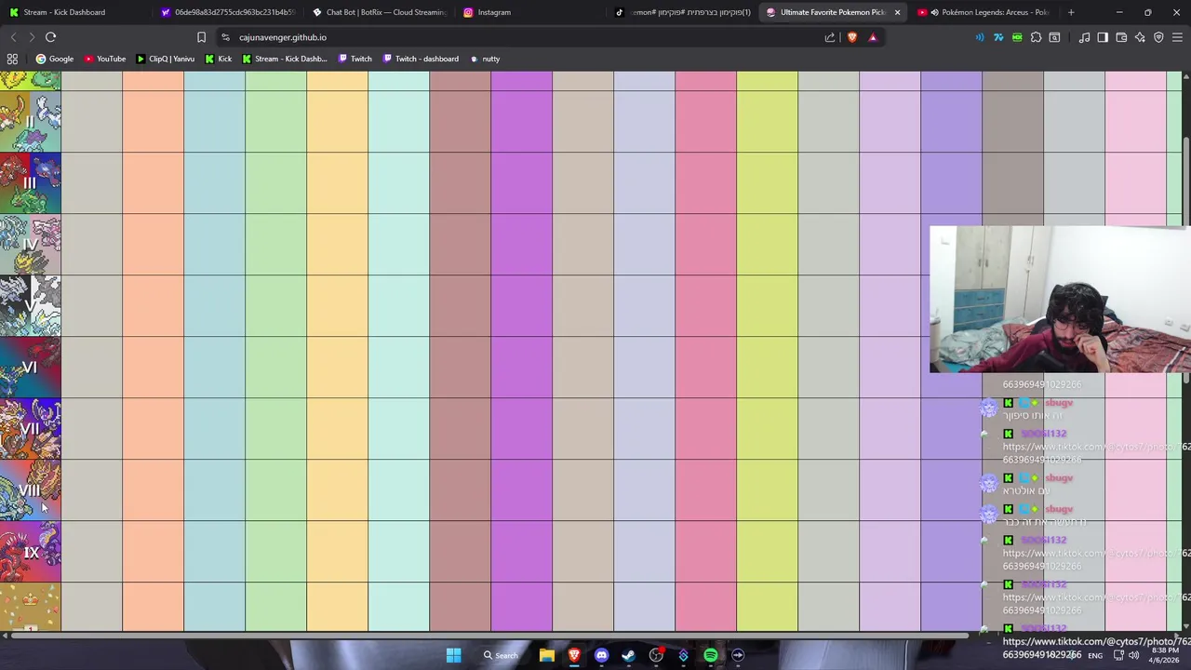1191x670 pixels.
Task: Click the blue sound-wave extension icon
Action: (980, 37)
